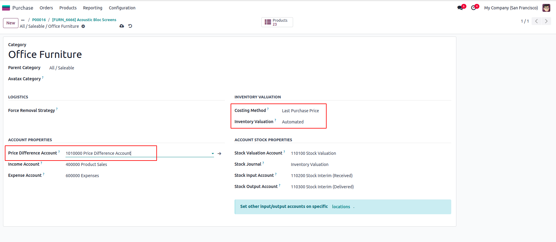Click the discard changes undo icon
Image resolution: width=556 pixels, height=242 pixels.
pyautogui.click(x=130, y=26)
